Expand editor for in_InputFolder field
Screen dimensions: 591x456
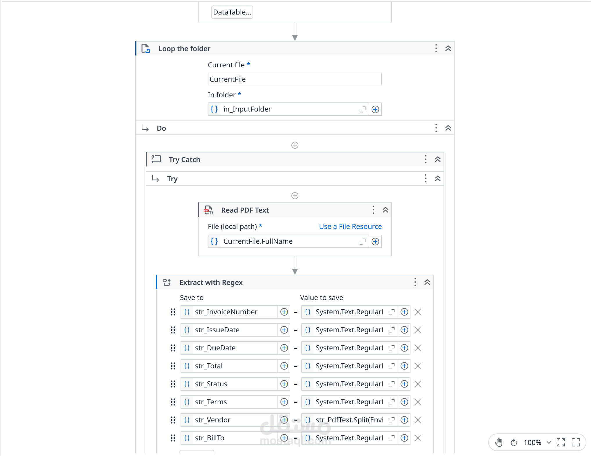coord(362,109)
